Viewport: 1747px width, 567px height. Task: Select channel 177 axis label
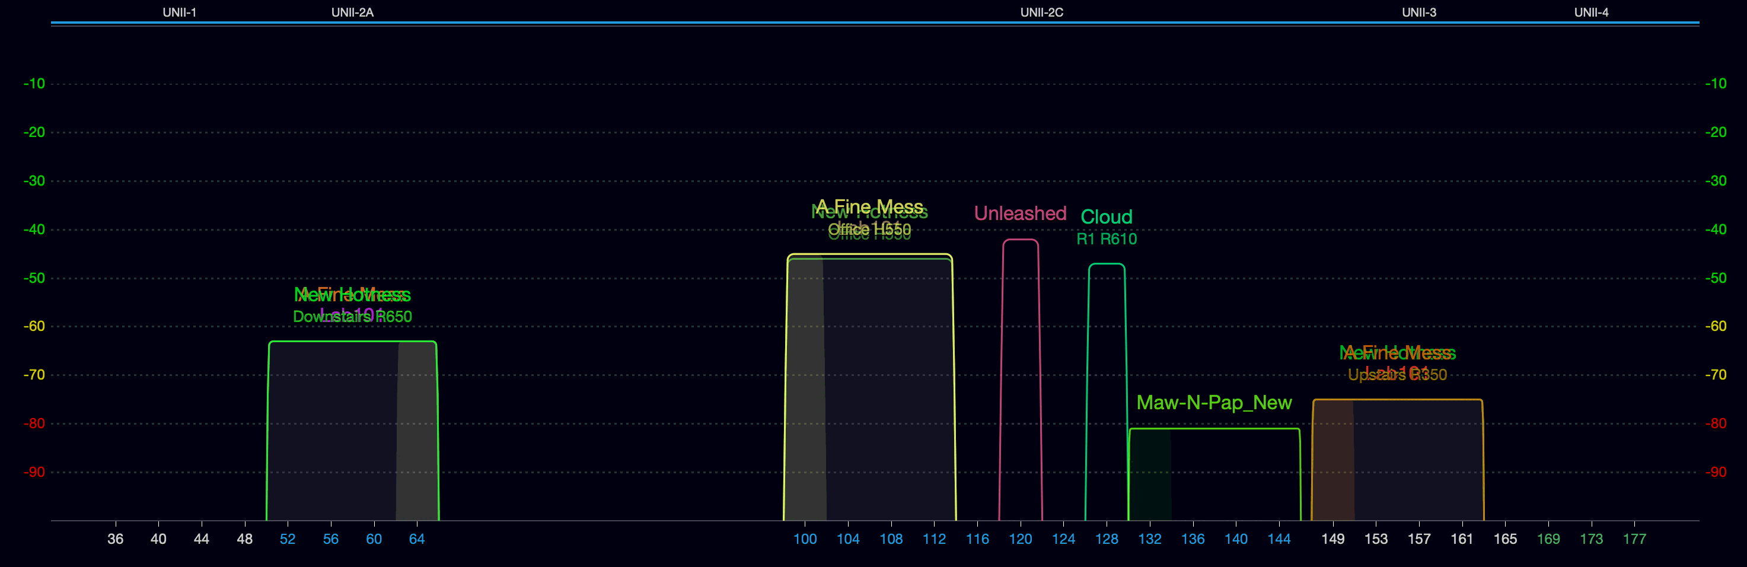click(x=1634, y=539)
